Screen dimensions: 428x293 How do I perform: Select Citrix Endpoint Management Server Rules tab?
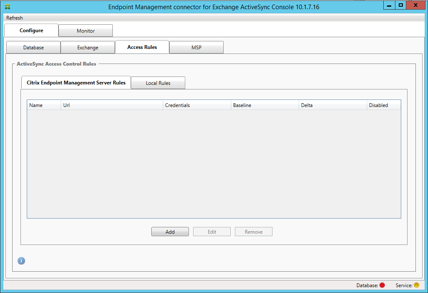pos(76,82)
